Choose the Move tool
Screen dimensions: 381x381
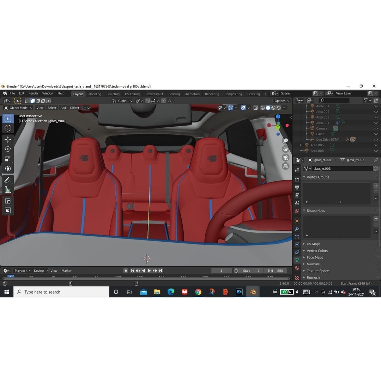8,139
